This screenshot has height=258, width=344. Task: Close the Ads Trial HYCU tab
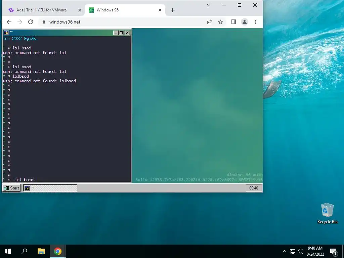(80, 10)
